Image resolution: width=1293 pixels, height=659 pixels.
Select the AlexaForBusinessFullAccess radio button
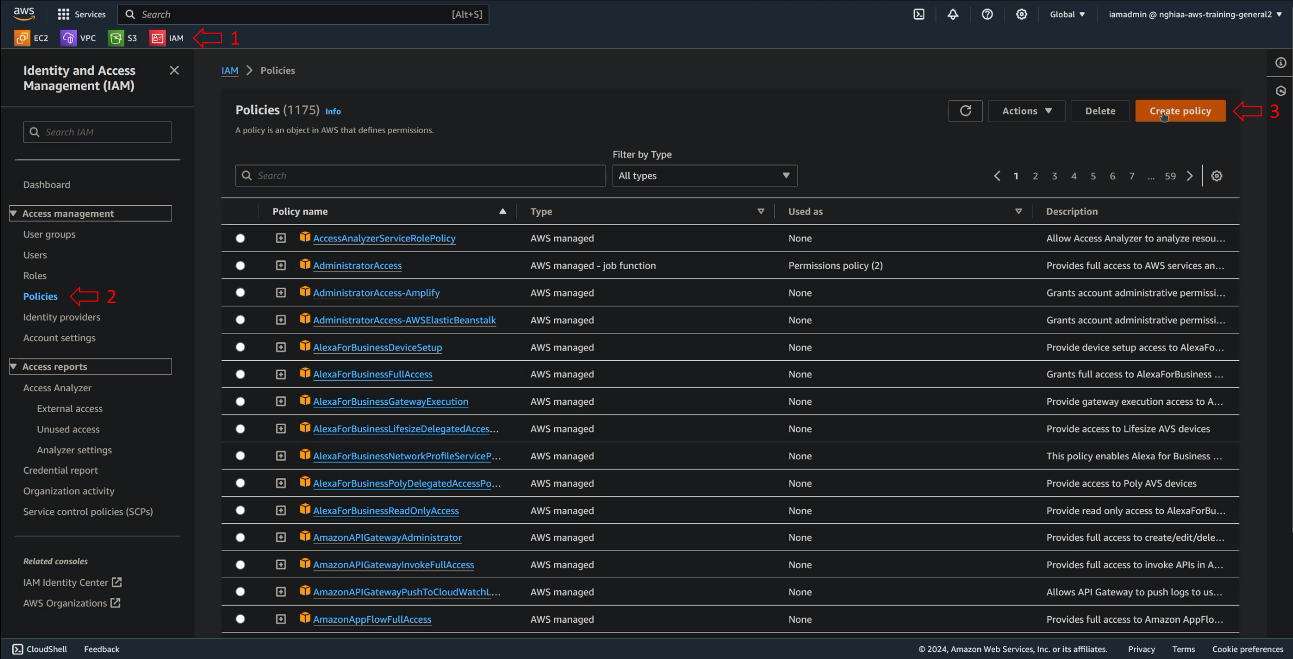240,375
